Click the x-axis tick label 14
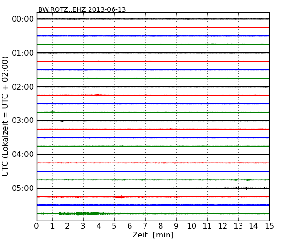 point(253,226)
